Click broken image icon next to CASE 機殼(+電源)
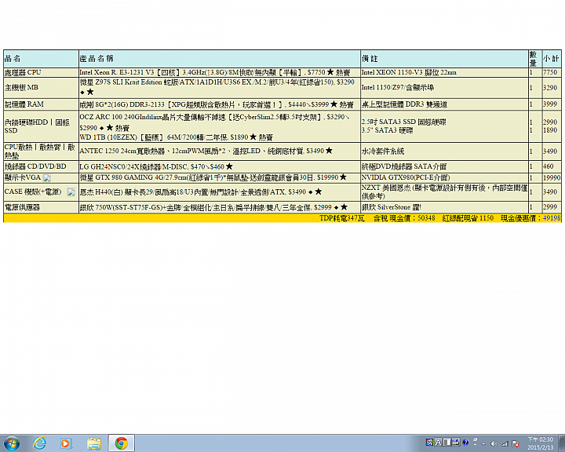Viewport: 565px width, 452px height. (71, 192)
